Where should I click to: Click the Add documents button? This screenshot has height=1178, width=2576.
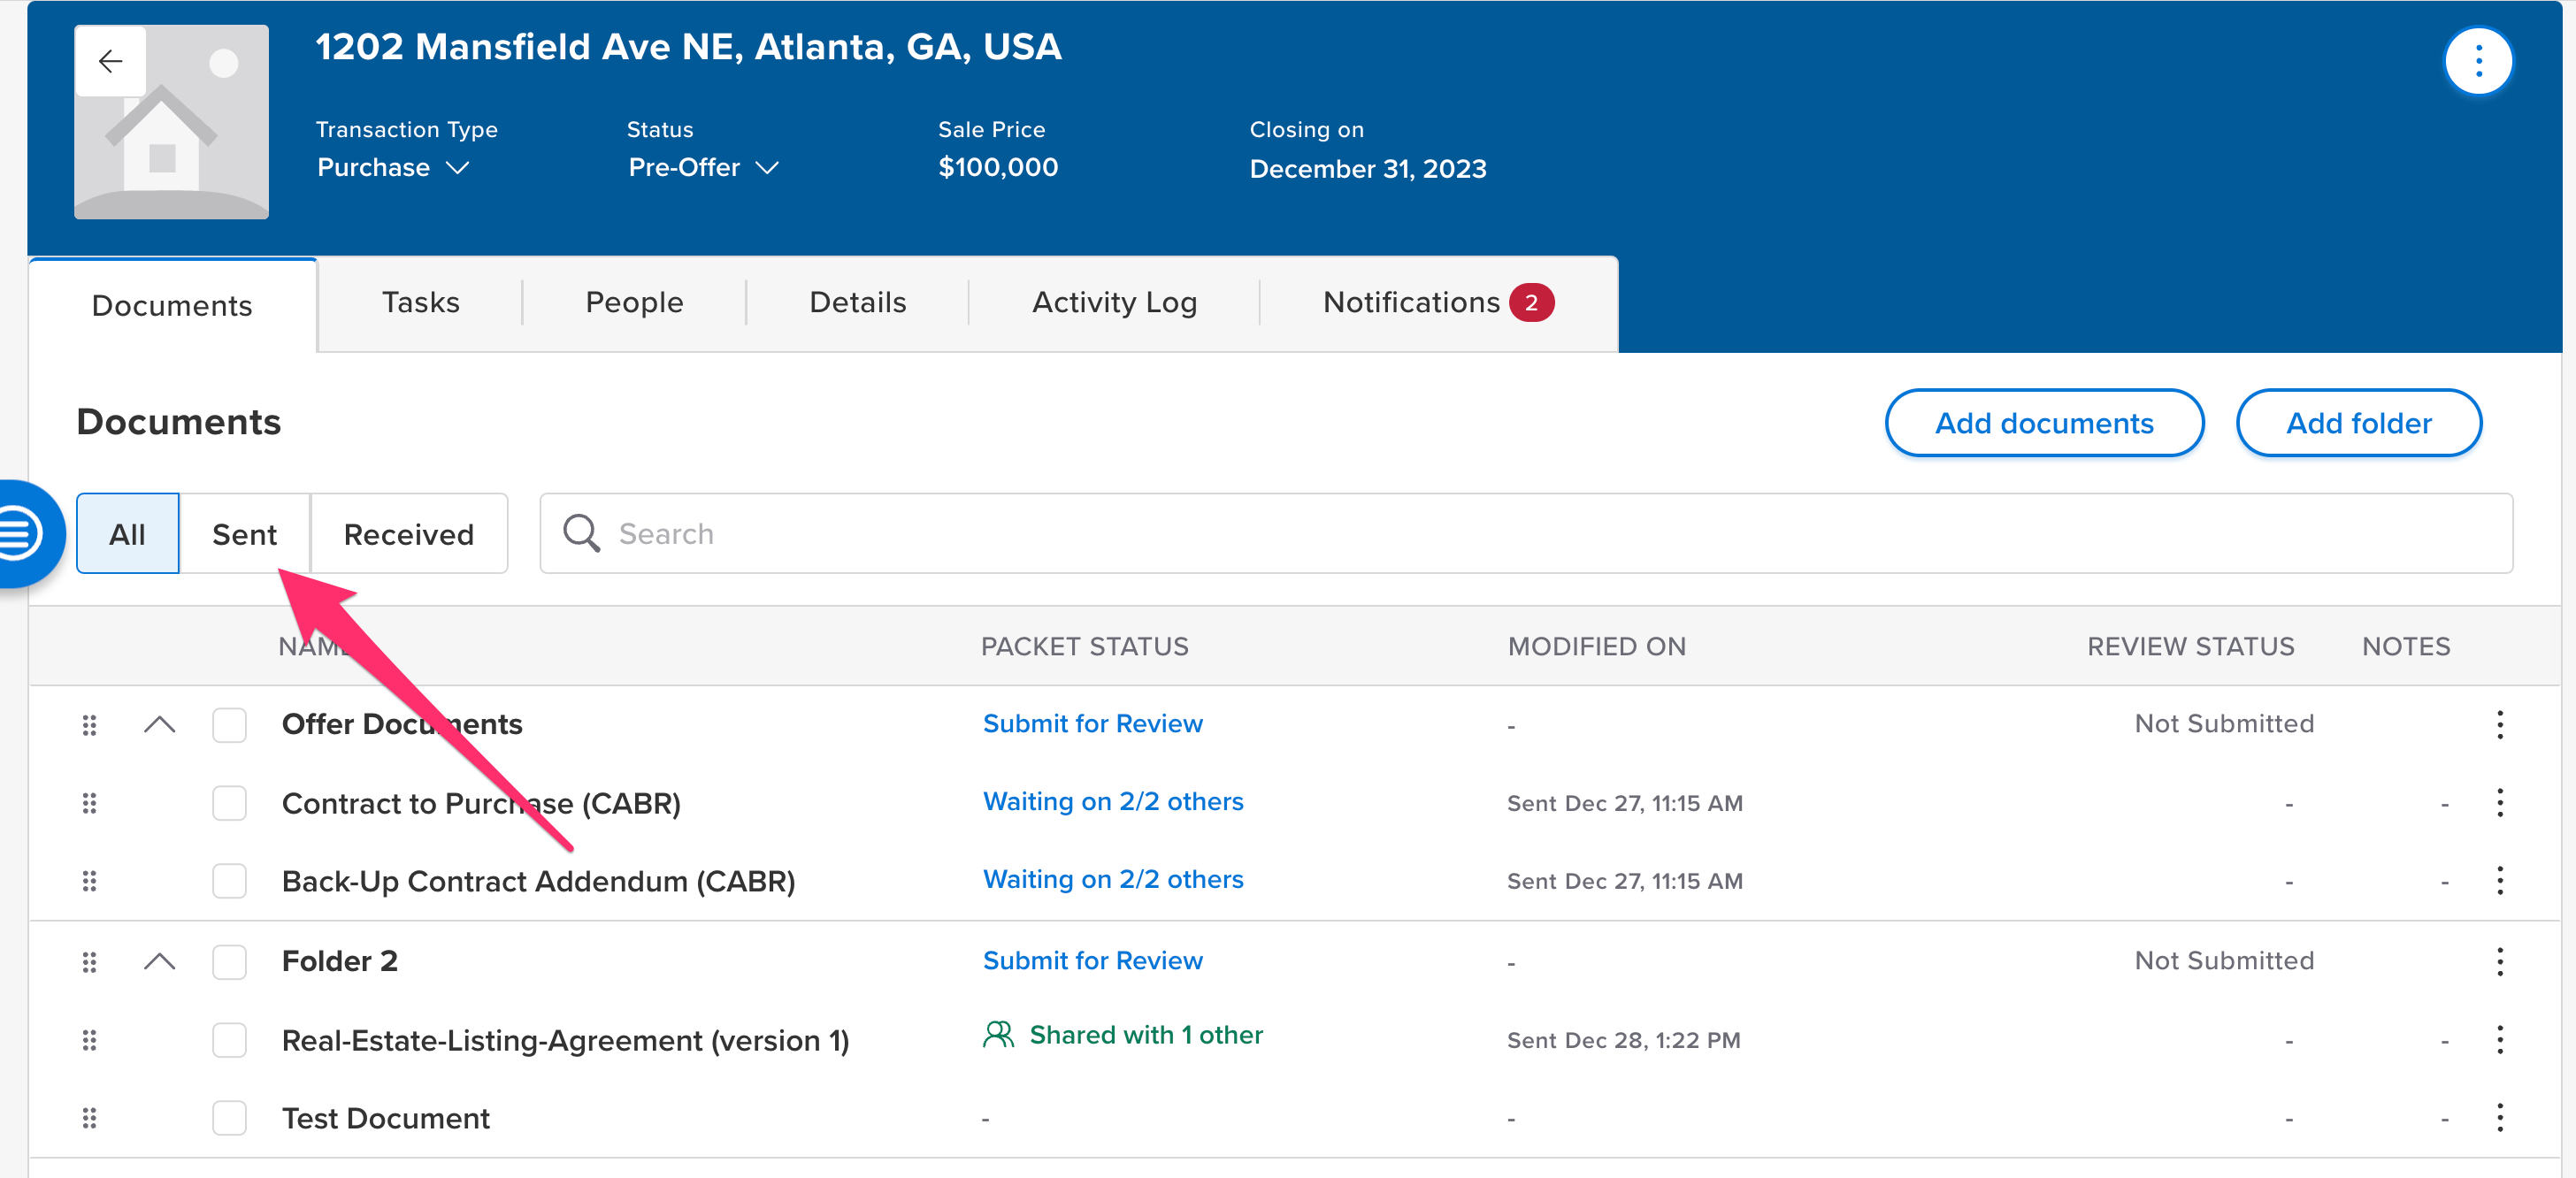coord(2043,423)
